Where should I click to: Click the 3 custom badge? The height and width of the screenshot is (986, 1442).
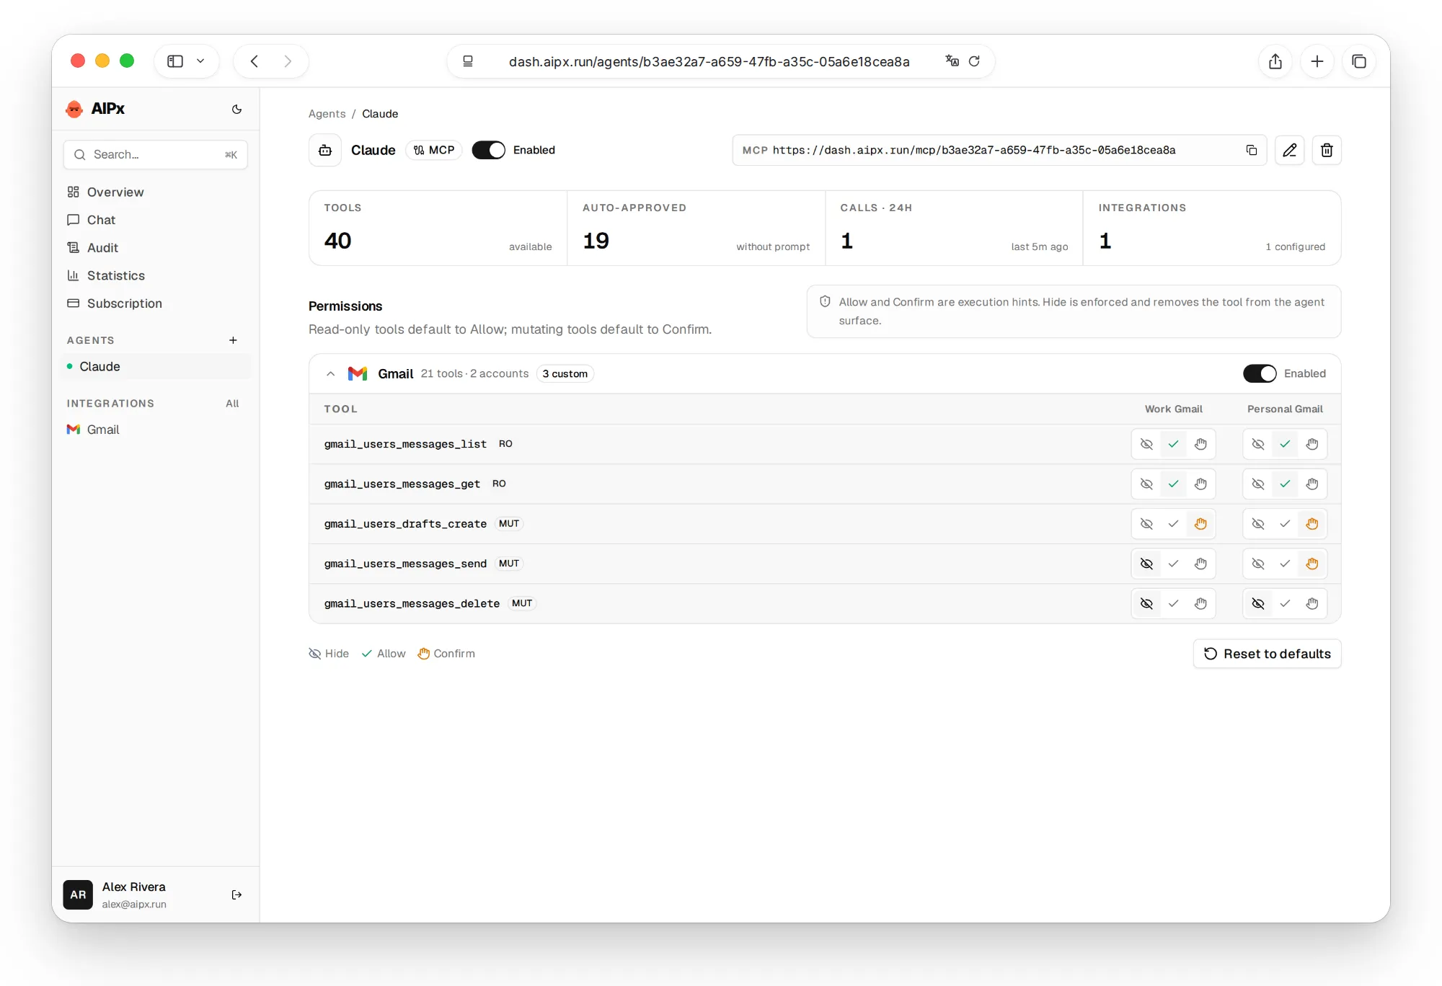[565, 373]
